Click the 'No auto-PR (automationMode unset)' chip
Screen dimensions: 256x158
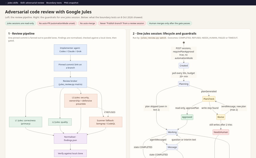click(x=57, y=23)
